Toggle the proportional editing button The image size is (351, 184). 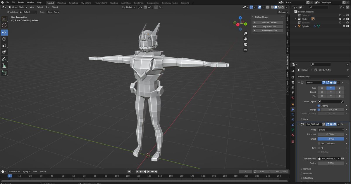click(x=156, y=7)
